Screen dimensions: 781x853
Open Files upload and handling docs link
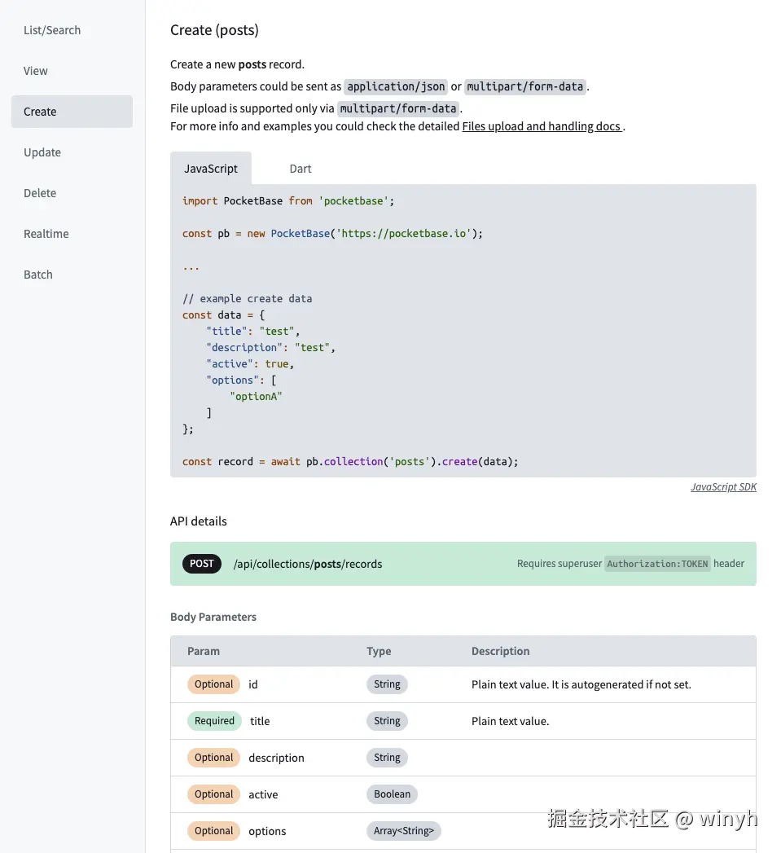pyautogui.click(x=542, y=126)
